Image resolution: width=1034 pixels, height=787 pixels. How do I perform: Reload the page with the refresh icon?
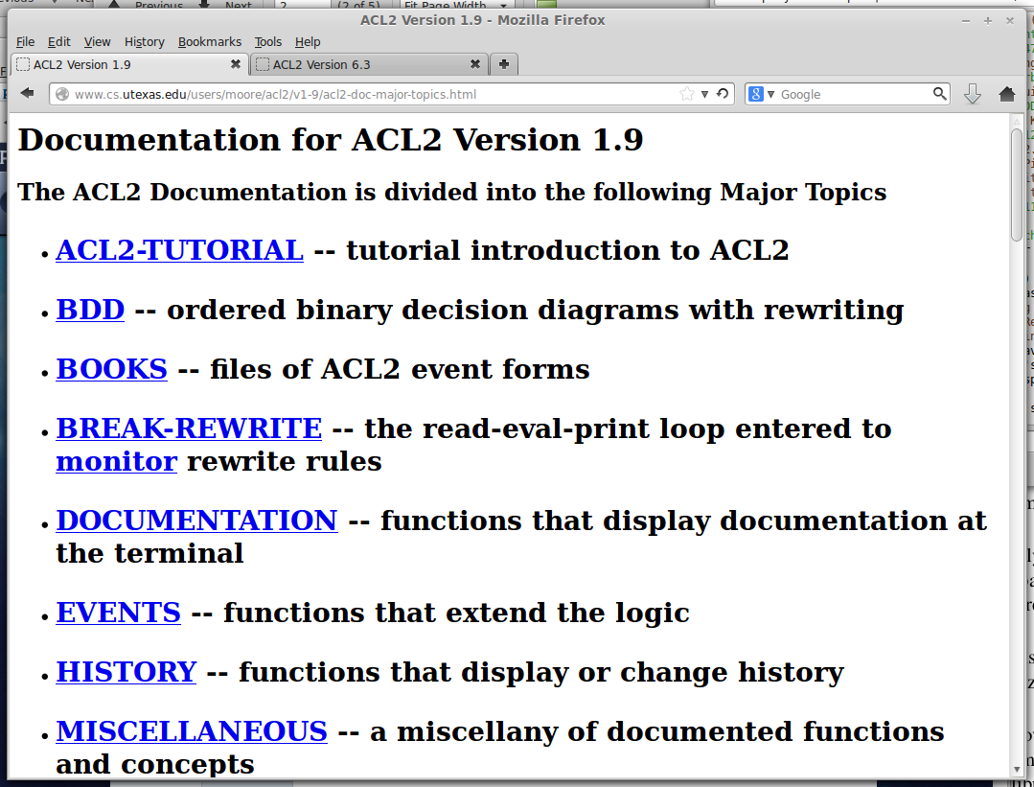(x=723, y=94)
